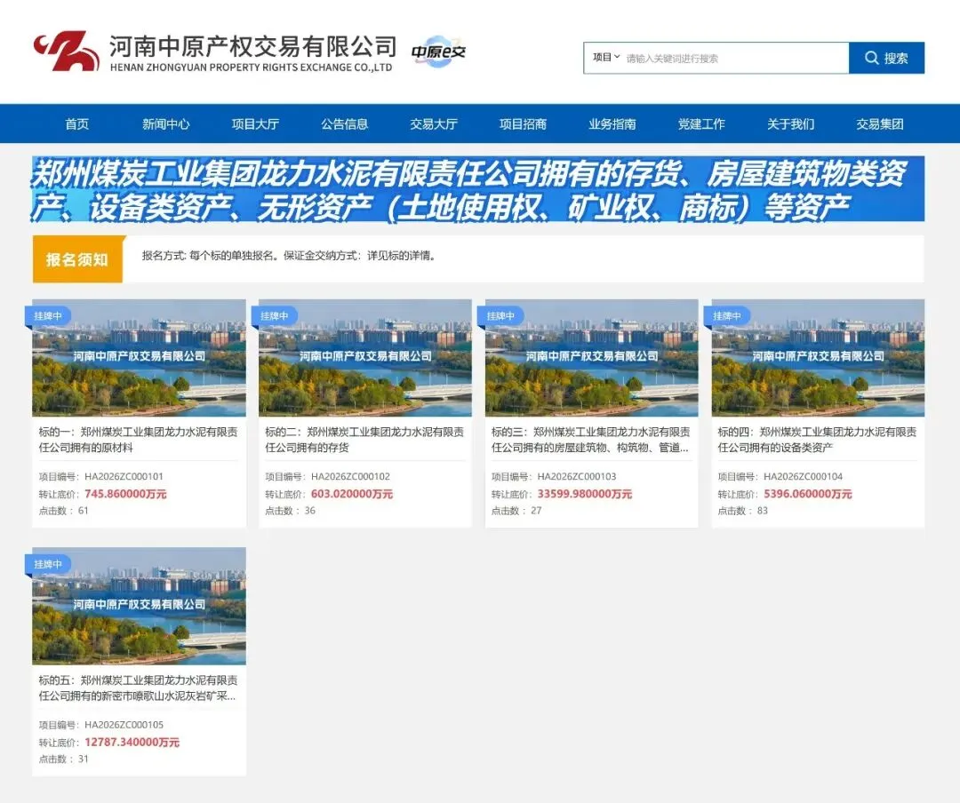This screenshot has width=960, height=803.
Task: Open thumbnail image of 标的二 card
Action: point(365,358)
